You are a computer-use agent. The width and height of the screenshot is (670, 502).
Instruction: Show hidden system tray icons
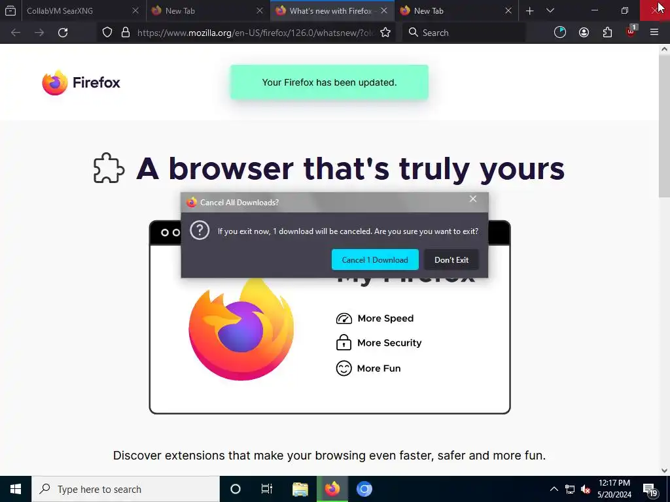coord(554,489)
